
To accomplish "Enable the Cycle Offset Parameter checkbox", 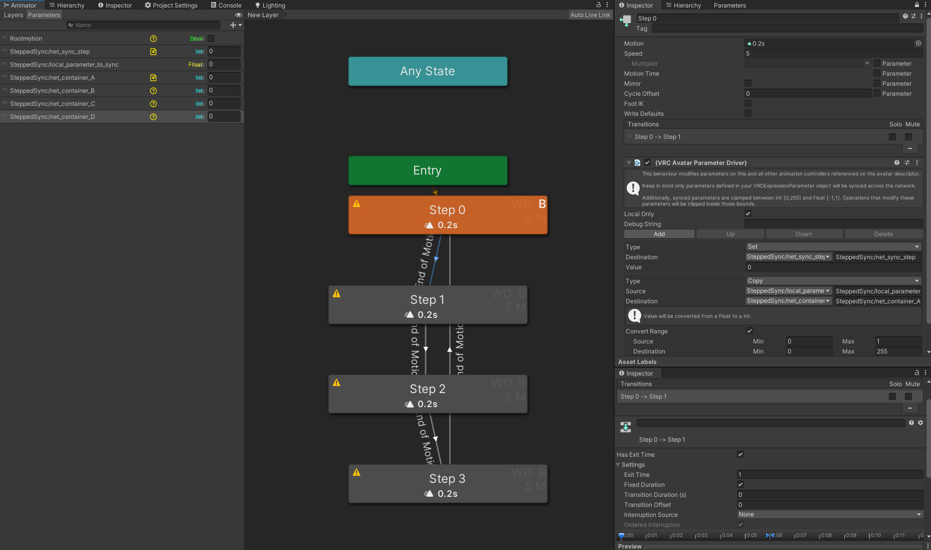I will coord(877,93).
